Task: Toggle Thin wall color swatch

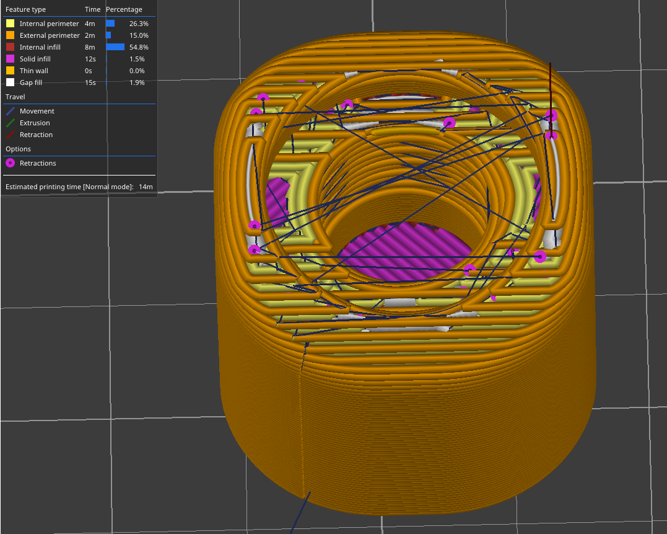Action: [10, 71]
